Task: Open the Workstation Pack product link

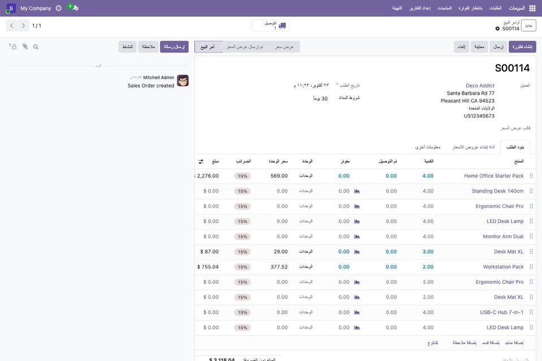Action: click(503, 267)
